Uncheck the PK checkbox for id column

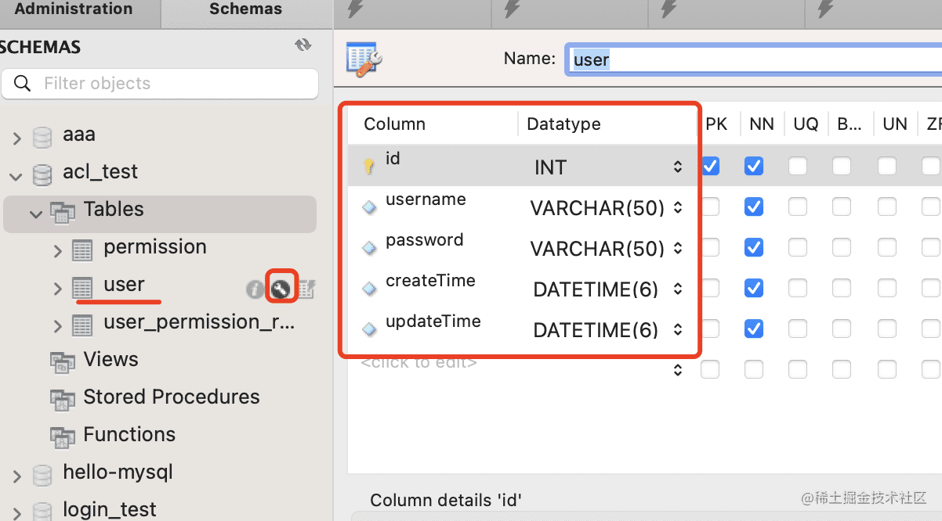[711, 166]
